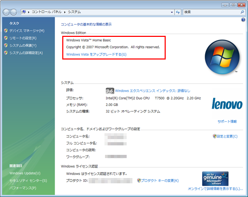Select コントロール パネル in the breadcrumb
Viewport: 248px width, 197px height.
[46, 12]
